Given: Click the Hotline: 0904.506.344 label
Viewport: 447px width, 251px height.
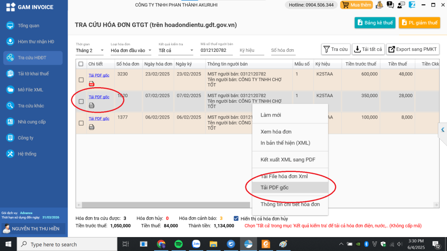Looking at the screenshot, I should click(311, 5).
